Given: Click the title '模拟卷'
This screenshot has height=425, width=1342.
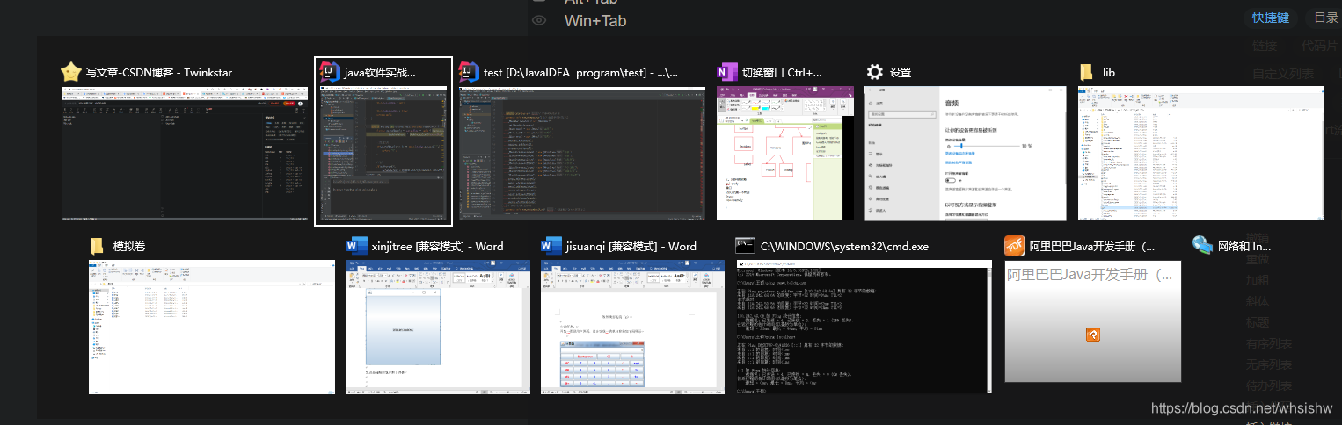Looking at the screenshot, I should [x=129, y=247].
